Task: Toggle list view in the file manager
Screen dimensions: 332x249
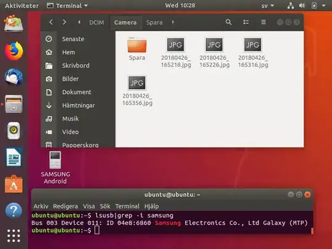Action: click(x=246, y=22)
